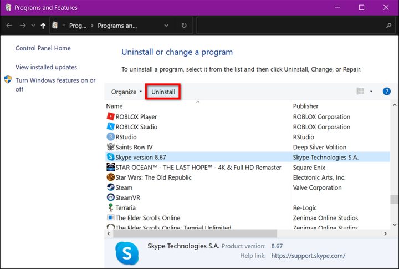The image size is (399, 269).
Task: Select Saints Row IV in the list
Action: pos(134,147)
